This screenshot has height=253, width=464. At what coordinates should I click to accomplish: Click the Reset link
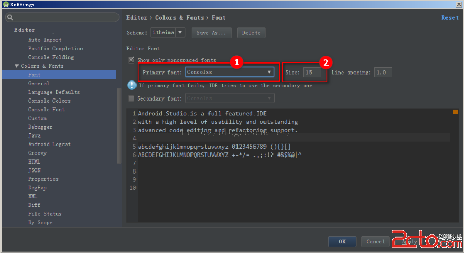point(450,17)
